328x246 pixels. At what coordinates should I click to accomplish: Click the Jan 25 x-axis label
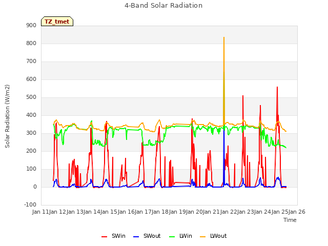[x=280, y=212]
